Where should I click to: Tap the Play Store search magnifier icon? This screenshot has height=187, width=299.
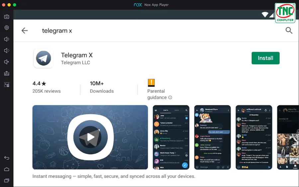click(x=289, y=30)
